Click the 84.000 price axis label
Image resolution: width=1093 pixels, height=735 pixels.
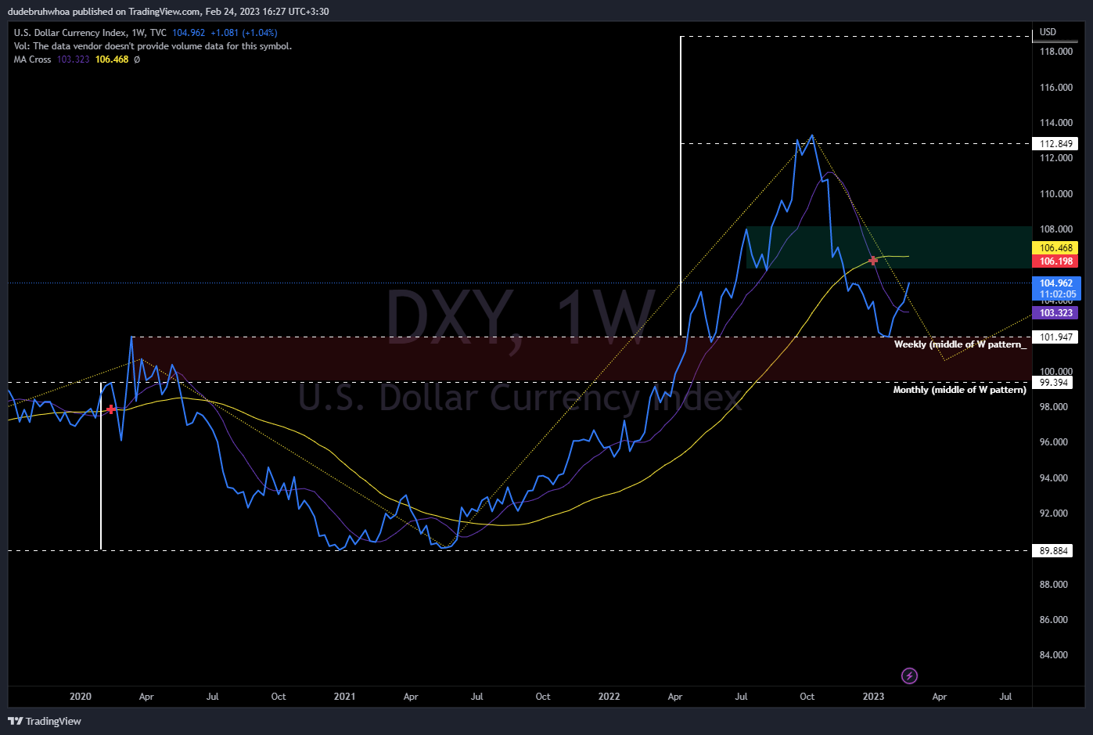click(1054, 655)
